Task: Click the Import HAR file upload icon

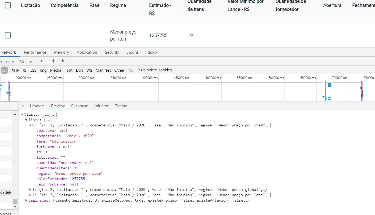Action: 53,61
